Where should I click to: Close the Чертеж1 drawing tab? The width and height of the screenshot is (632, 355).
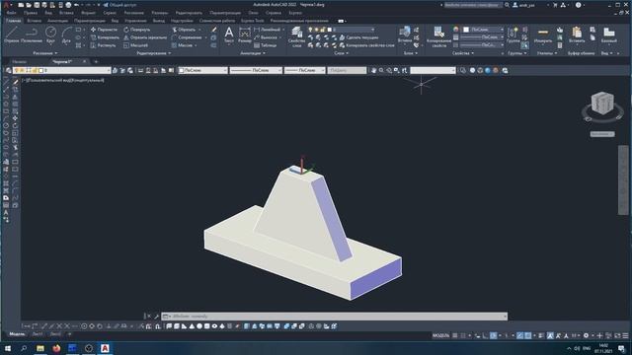click(84, 61)
